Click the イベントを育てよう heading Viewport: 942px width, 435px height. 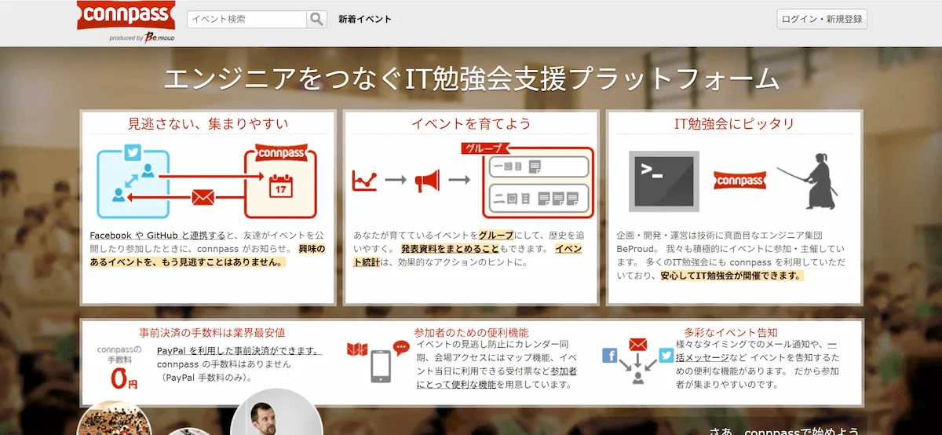pyautogui.click(x=471, y=123)
